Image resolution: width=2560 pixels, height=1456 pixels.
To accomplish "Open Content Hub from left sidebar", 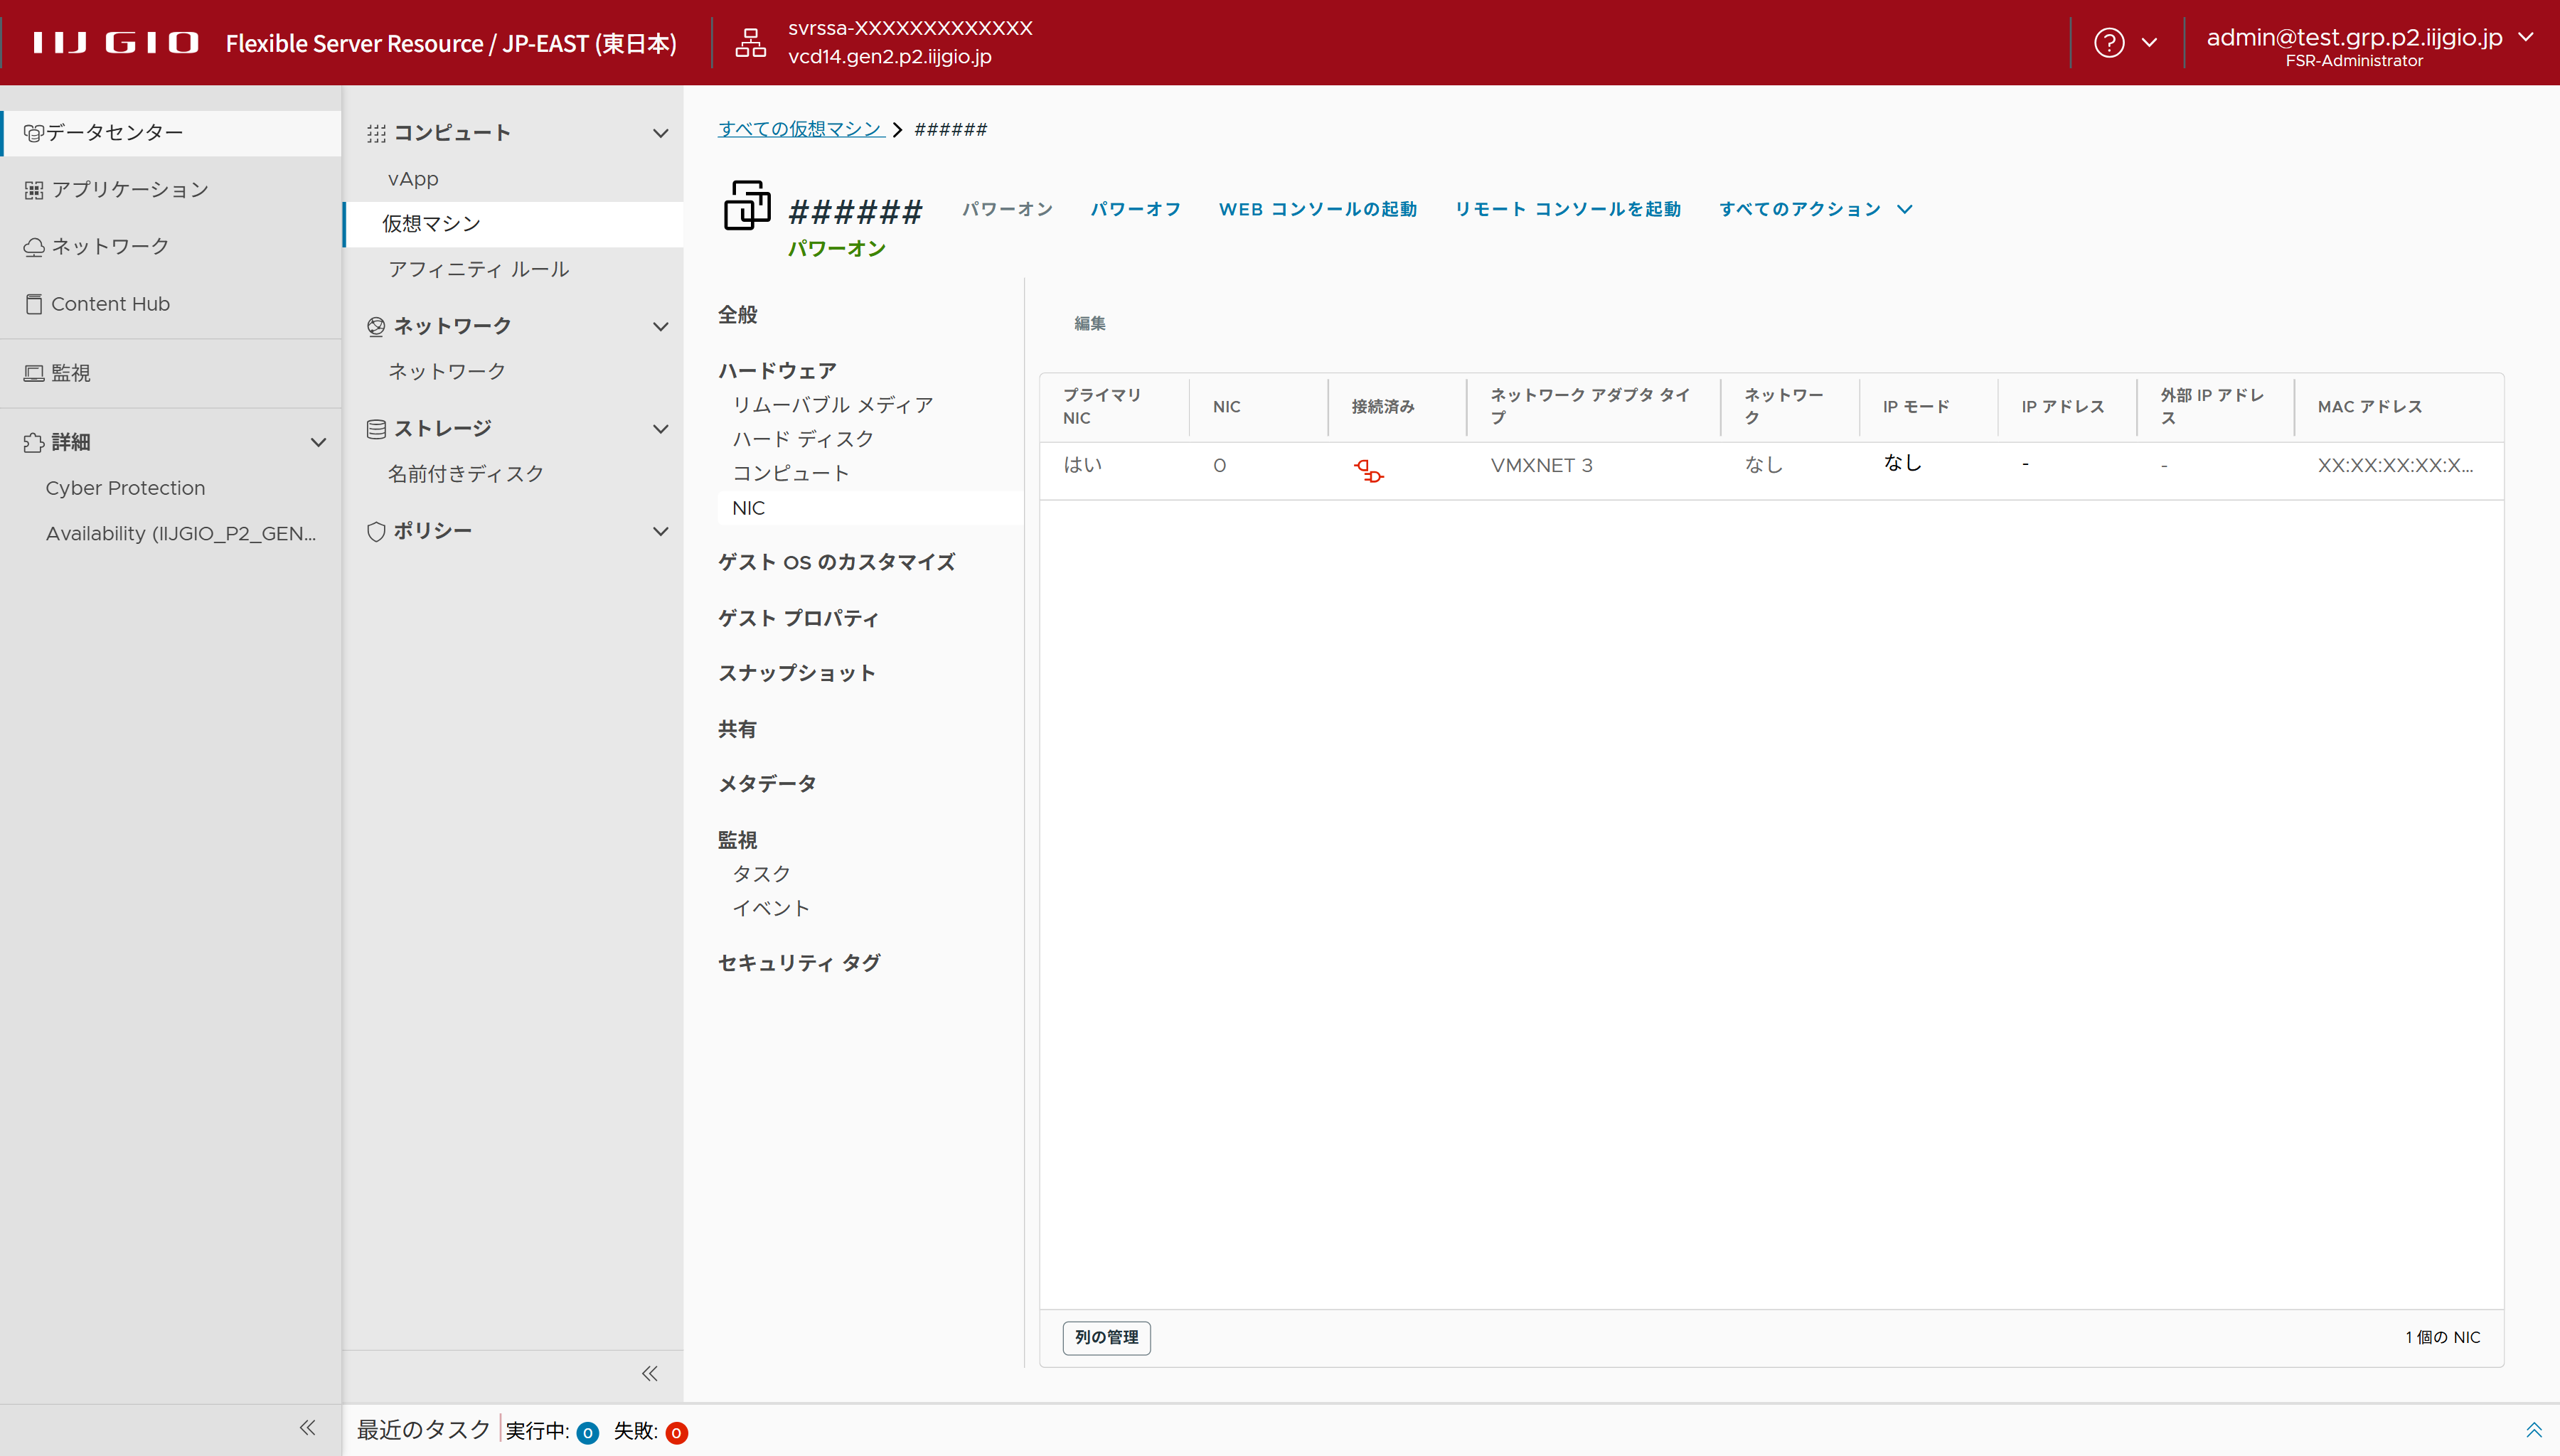I will click(x=110, y=304).
